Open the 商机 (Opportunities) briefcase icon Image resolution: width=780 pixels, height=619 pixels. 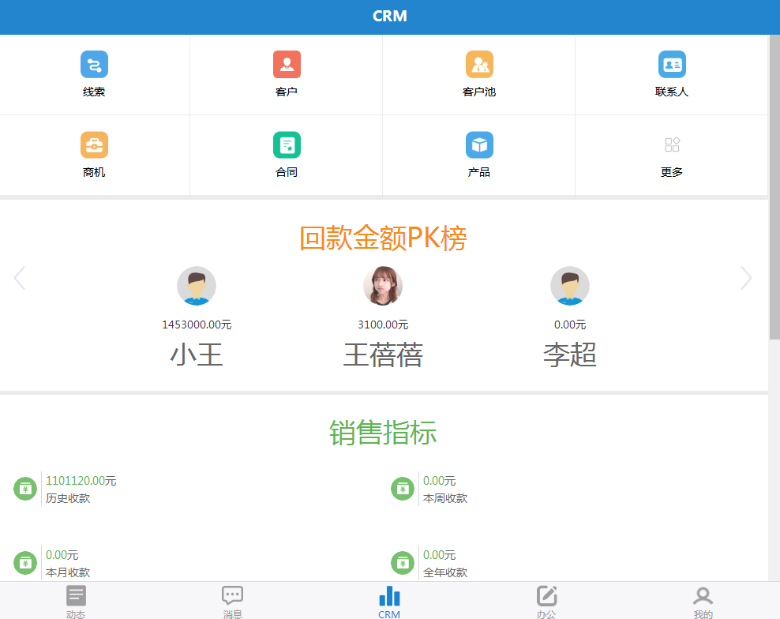[94, 145]
